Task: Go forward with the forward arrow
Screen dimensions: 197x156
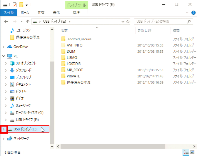Action: point(15,21)
